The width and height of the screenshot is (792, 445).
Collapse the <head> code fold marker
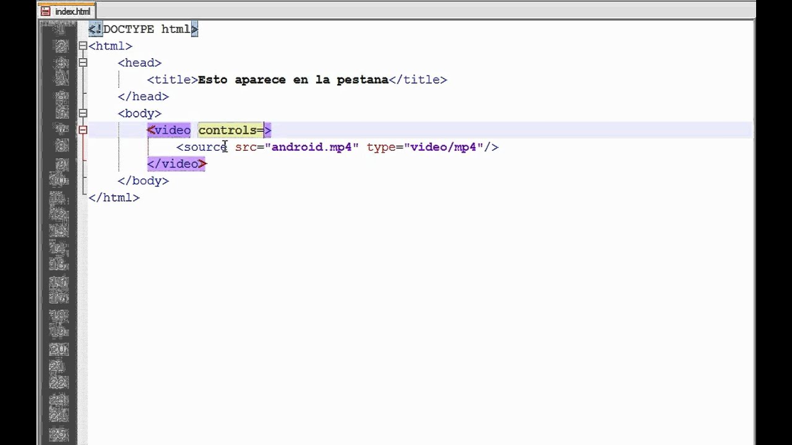coord(83,62)
